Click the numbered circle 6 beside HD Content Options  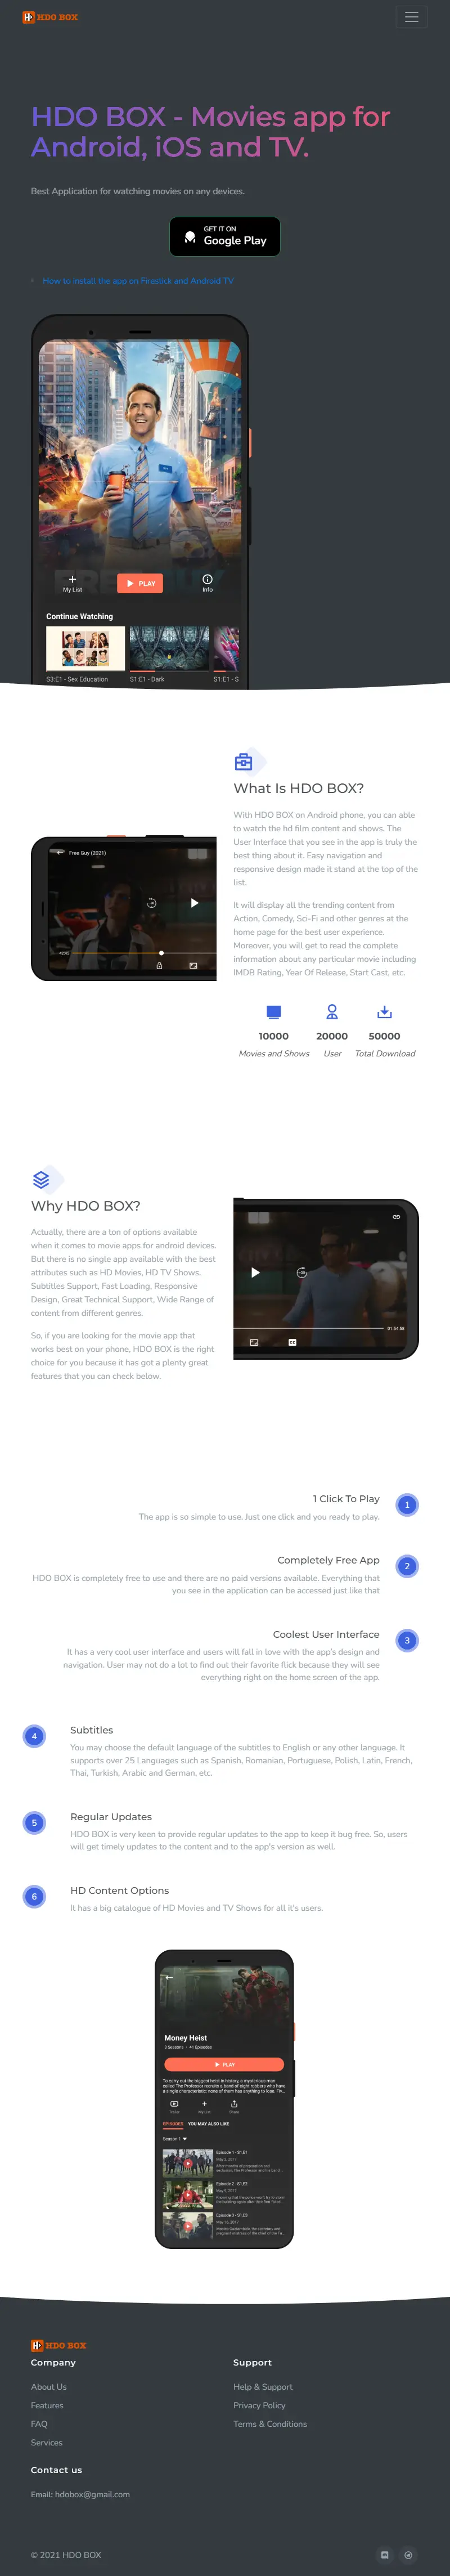[x=34, y=1897]
